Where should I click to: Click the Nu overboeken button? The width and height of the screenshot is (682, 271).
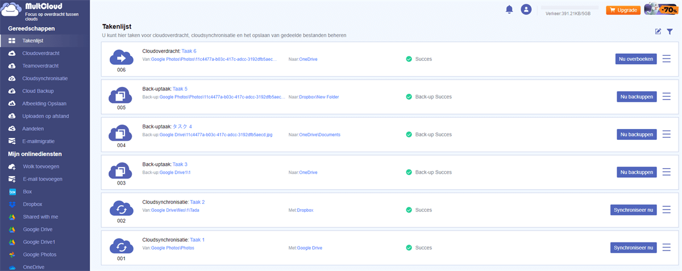[636, 59]
